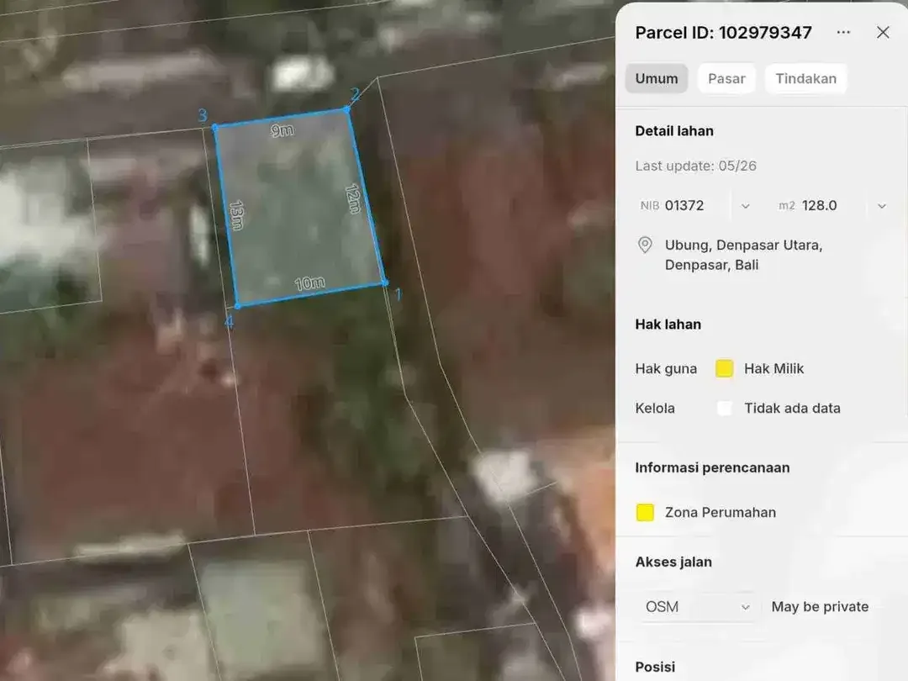Open the three-dot more options menu
The height and width of the screenshot is (681, 908).
coord(843,33)
